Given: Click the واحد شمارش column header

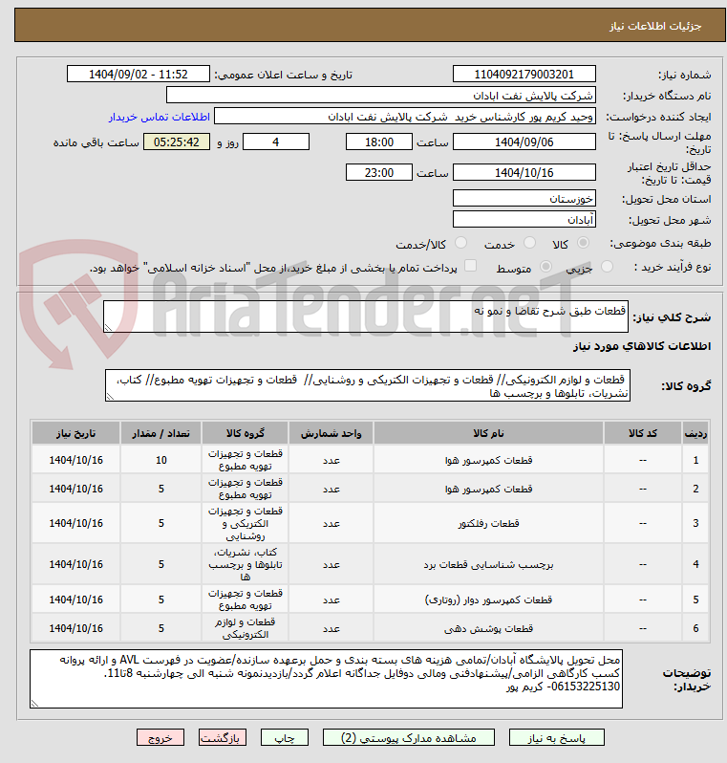Looking at the screenshot, I should (331, 433).
